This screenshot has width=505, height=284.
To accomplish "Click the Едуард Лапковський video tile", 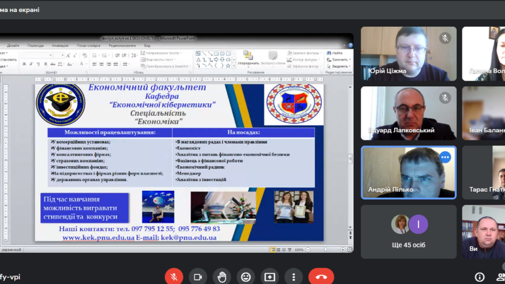I will coord(408,113).
